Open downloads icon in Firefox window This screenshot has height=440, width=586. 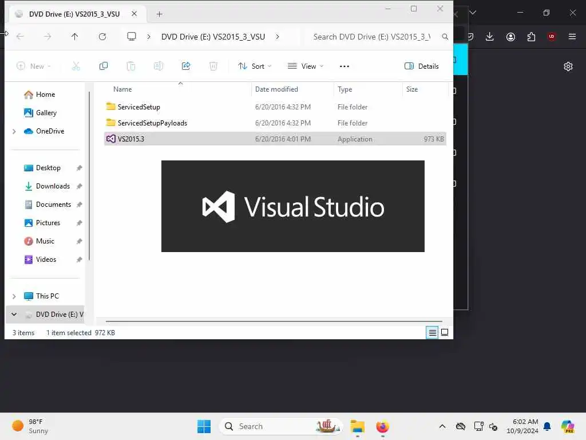(490, 36)
